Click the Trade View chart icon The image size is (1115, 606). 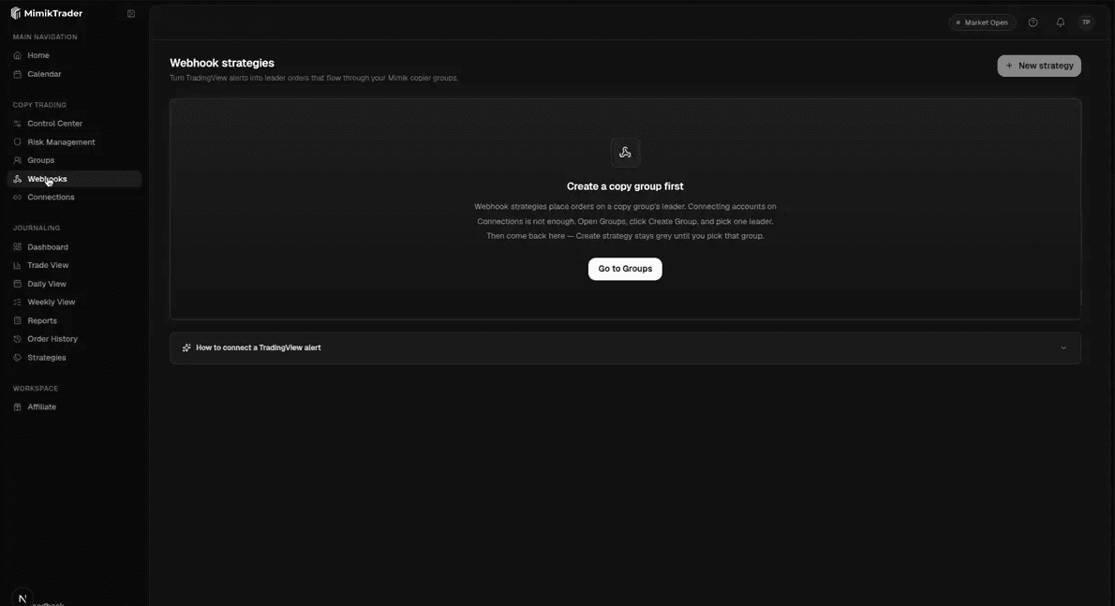[x=17, y=266]
